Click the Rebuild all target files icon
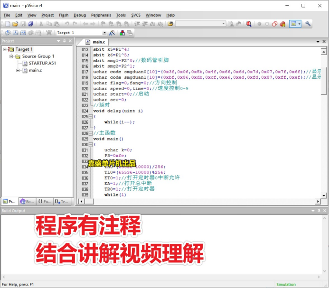Screen dimensions: 329x288 pos(23,33)
